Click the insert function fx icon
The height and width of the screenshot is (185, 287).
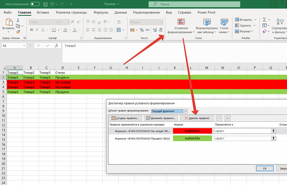click(x=56, y=45)
